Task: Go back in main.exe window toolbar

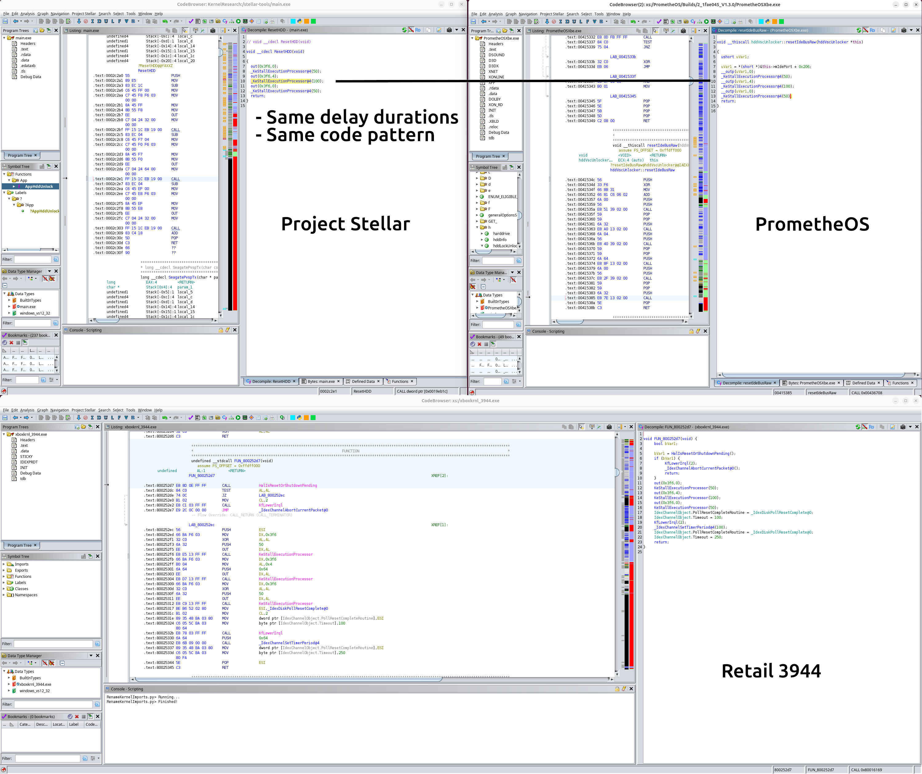Action: pyautogui.click(x=16, y=21)
